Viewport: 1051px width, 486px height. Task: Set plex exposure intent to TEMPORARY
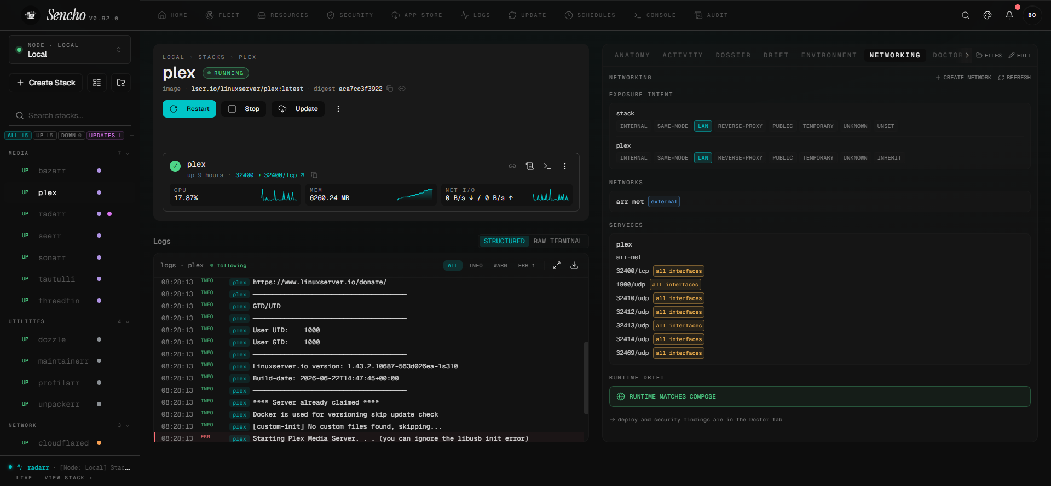pos(818,158)
